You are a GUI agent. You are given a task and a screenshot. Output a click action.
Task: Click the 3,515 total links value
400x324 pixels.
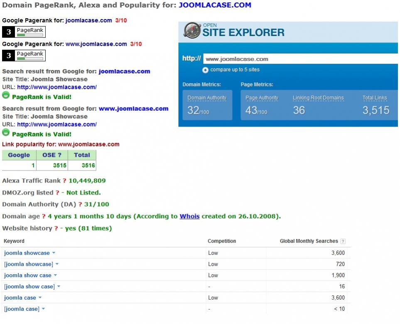(x=376, y=110)
